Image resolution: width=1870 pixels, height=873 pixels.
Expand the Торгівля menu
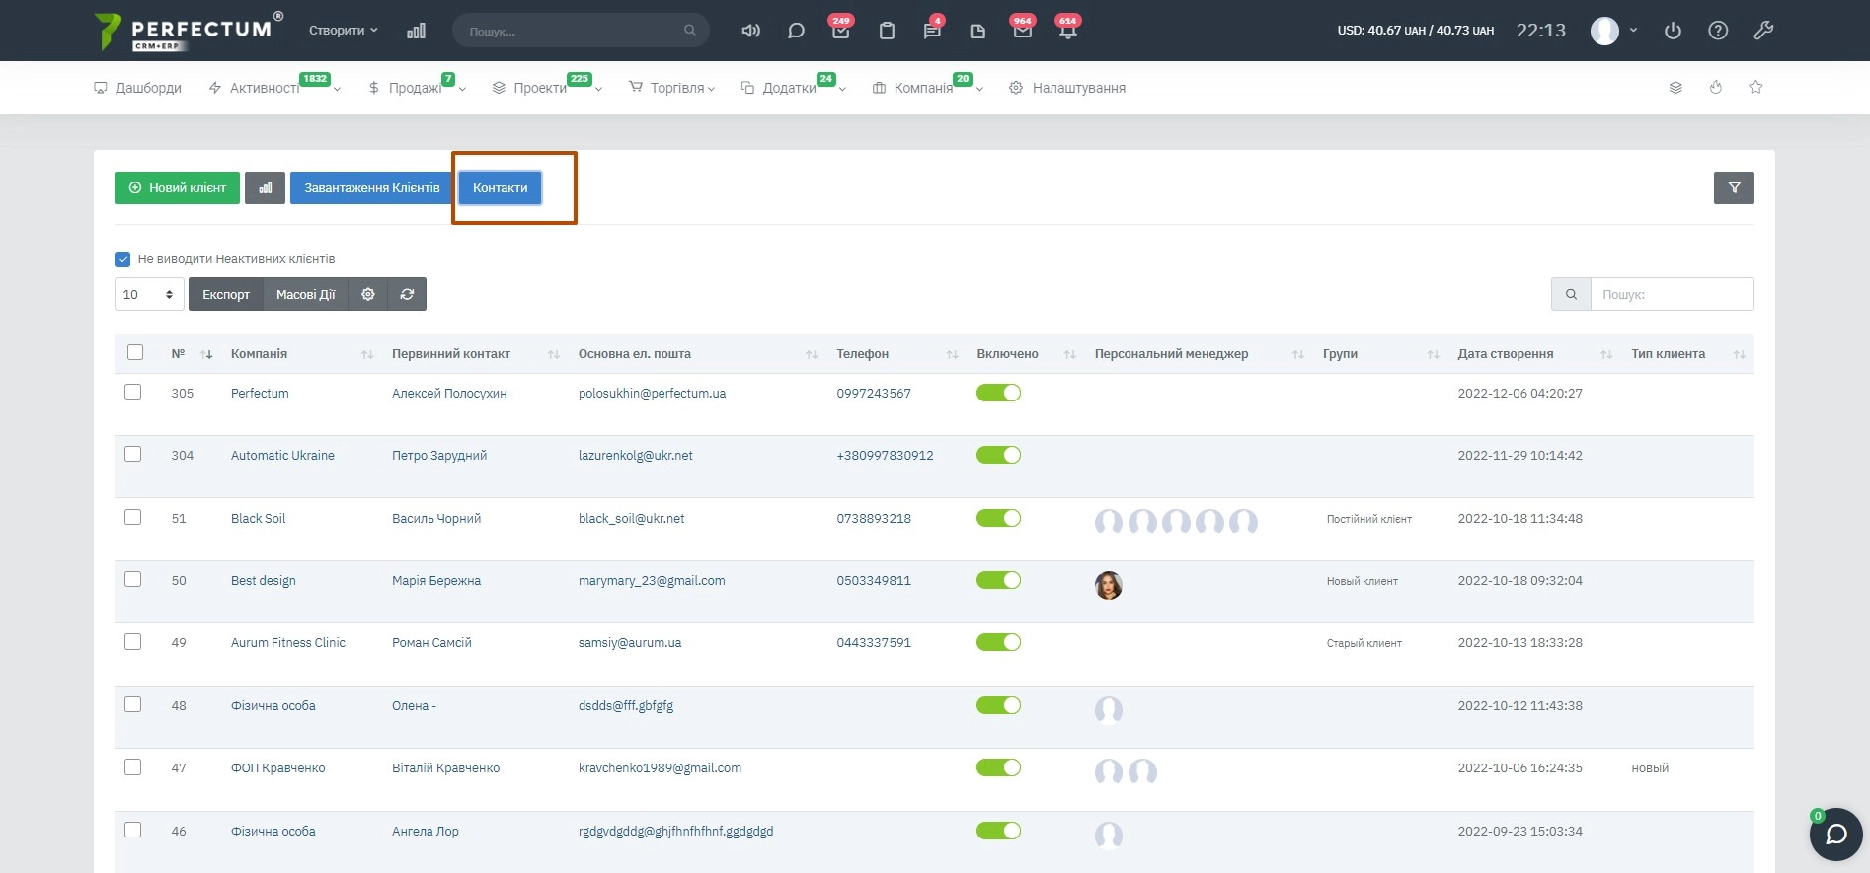tap(671, 88)
